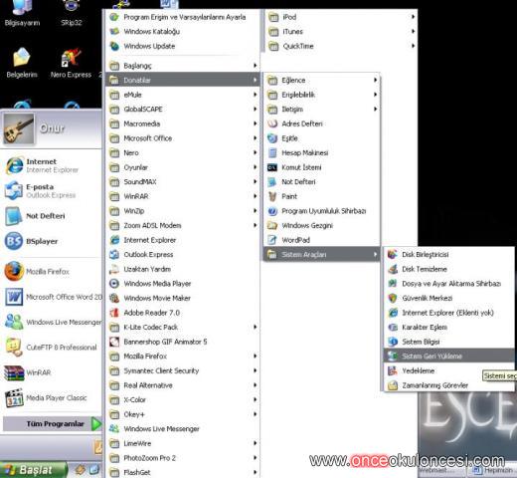Click the Disk Birleştiricisi icon

393,254
